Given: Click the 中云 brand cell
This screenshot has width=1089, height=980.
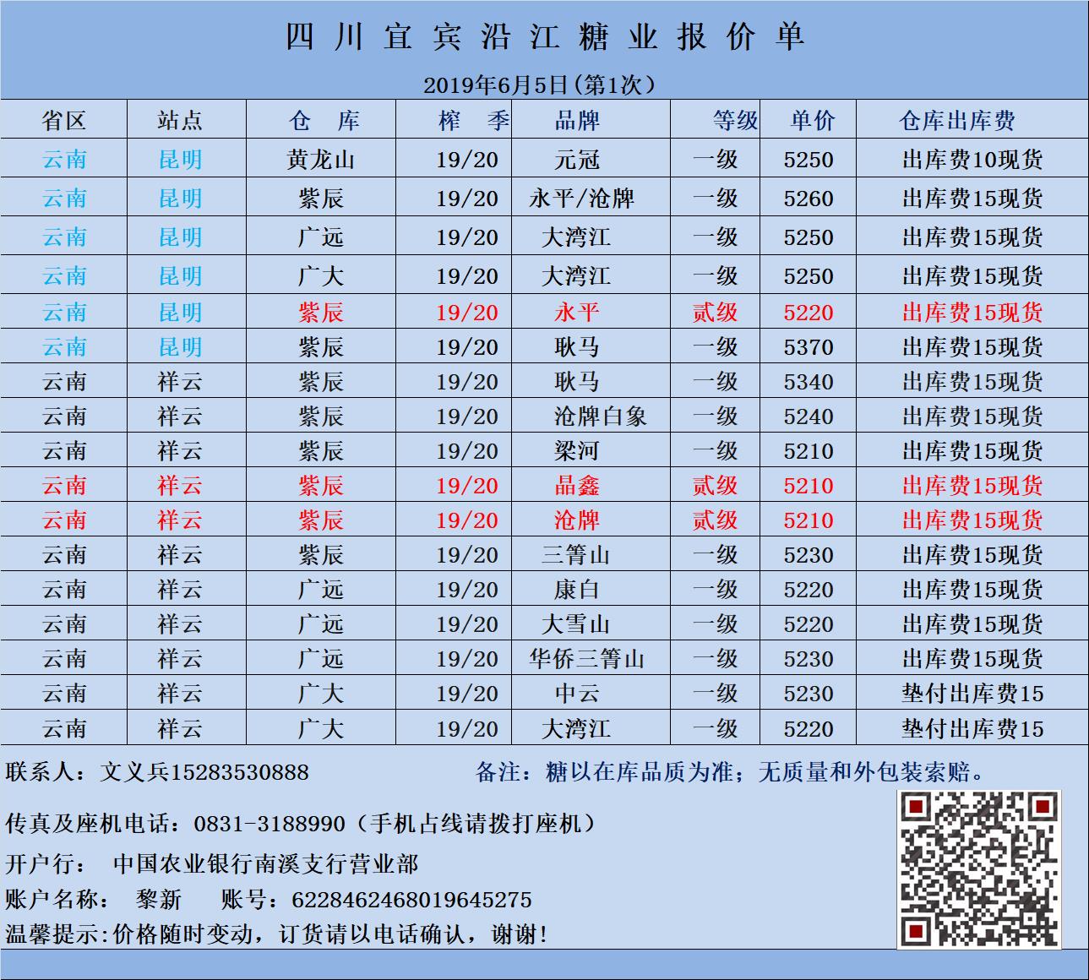Looking at the screenshot, I should (x=577, y=694).
